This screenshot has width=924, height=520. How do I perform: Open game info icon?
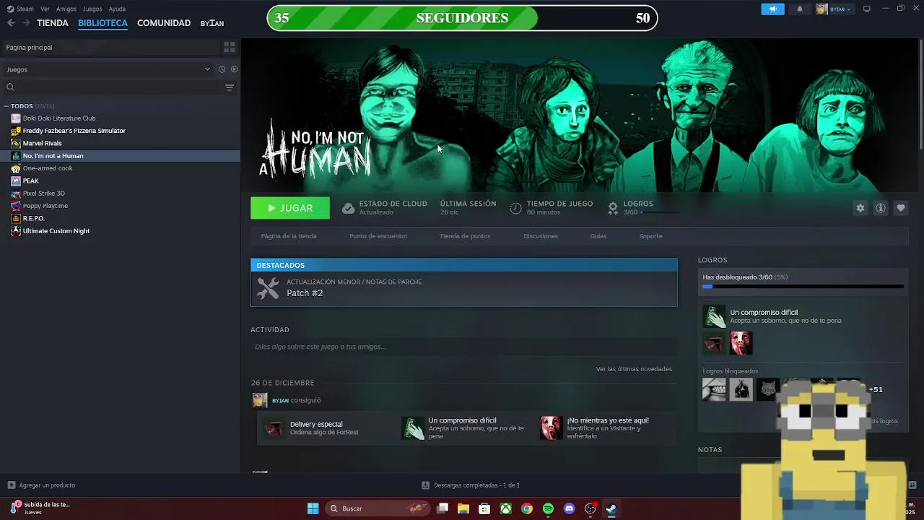pos(881,208)
